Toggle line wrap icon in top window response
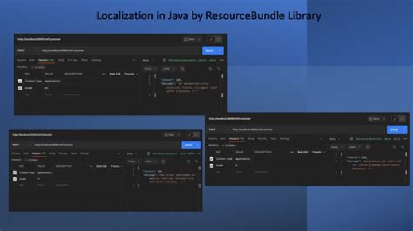This screenshot has height=231, width=413. pyautogui.click(x=182, y=69)
